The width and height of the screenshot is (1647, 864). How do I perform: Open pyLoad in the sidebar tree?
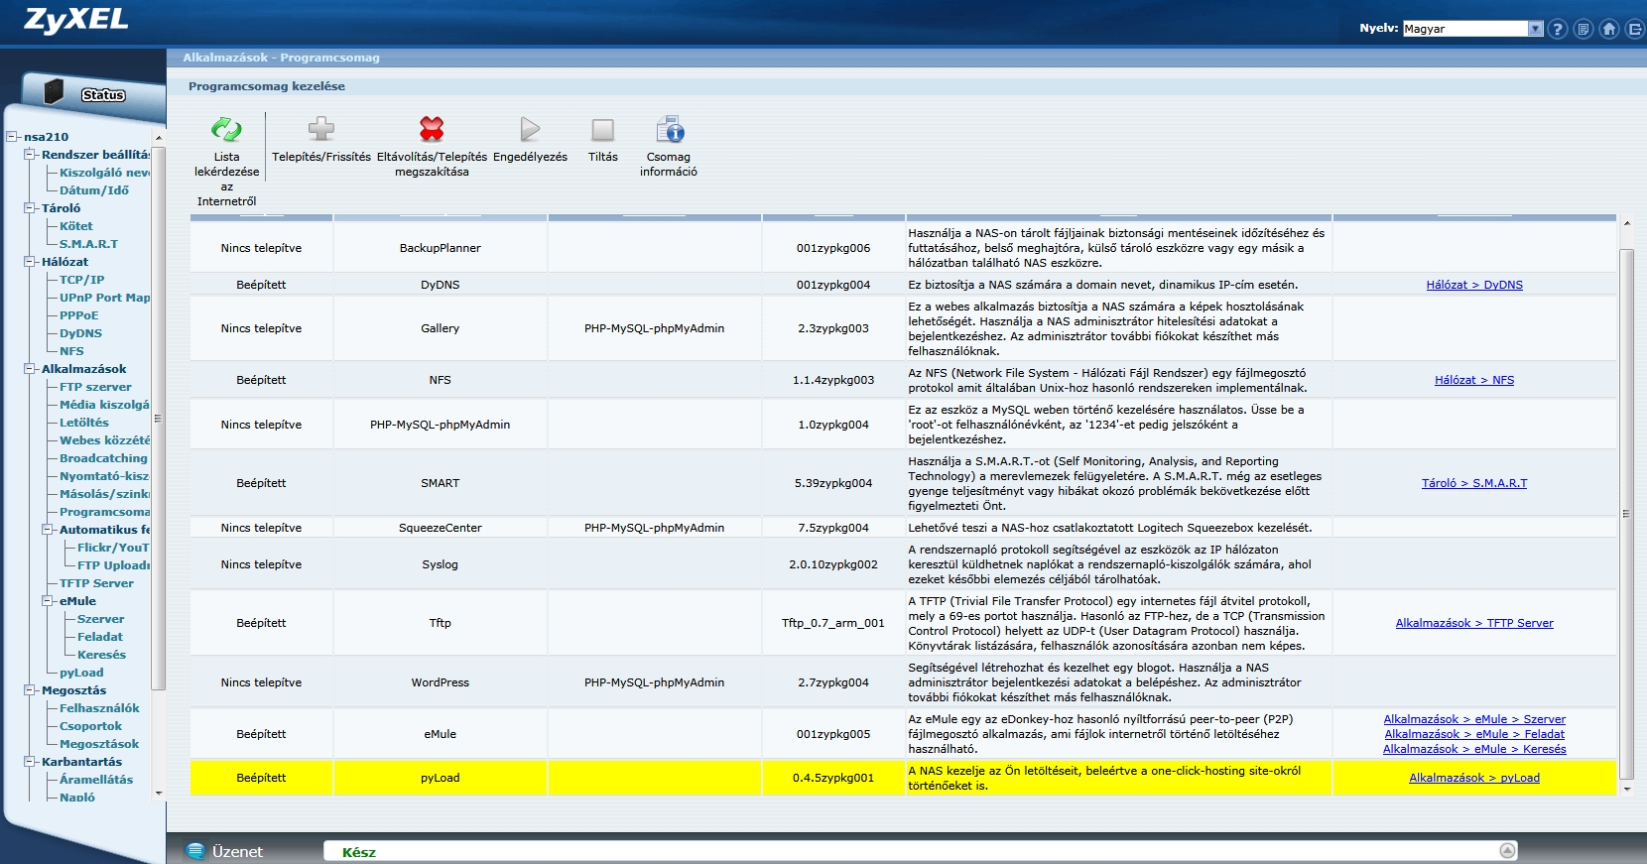tap(81, 673)
